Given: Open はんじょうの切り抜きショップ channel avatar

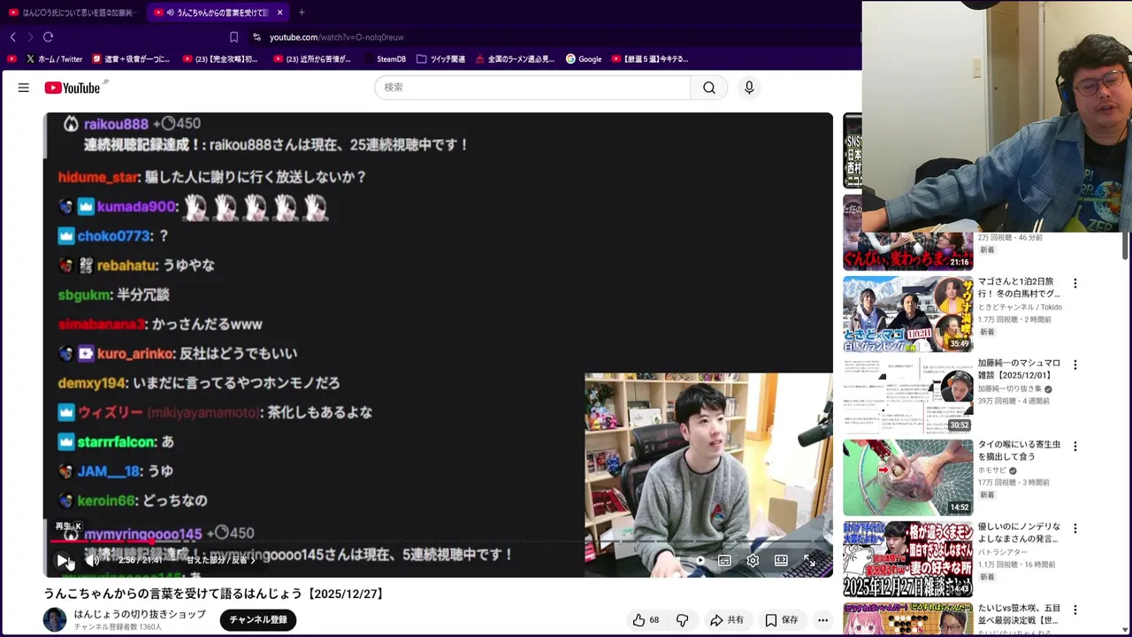Looking at the screenshot, I should (x=55, y=620).
